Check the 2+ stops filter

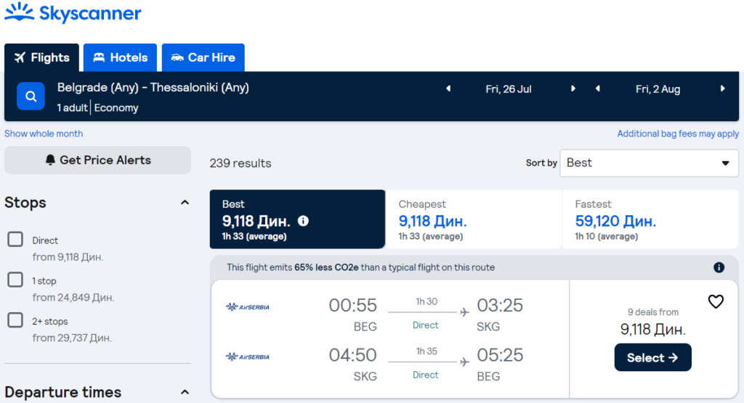click(15, 320)
